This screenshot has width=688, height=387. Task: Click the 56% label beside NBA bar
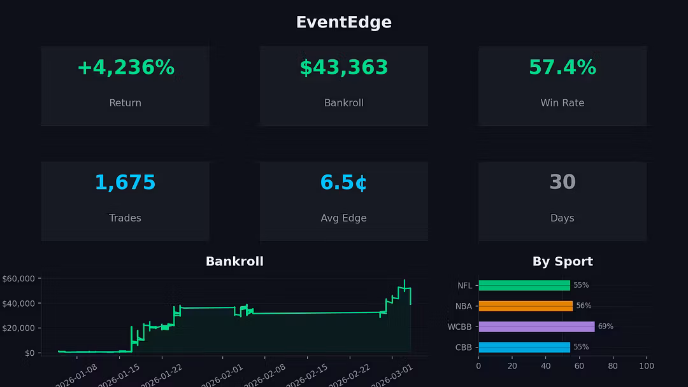584,306
